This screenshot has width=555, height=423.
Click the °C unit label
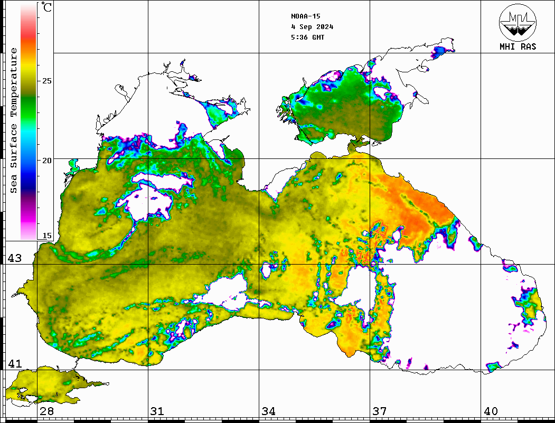coord(46,7)
